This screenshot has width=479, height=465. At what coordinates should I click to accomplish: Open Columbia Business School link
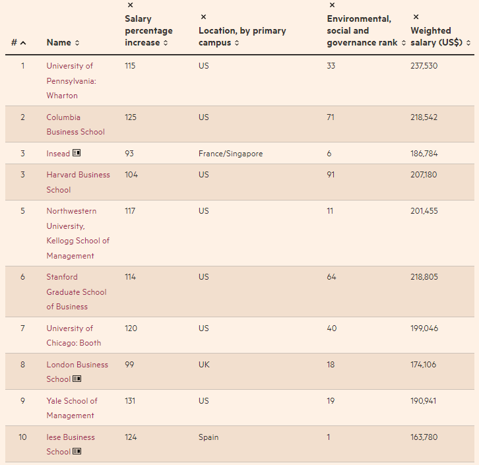click(75, 125)
